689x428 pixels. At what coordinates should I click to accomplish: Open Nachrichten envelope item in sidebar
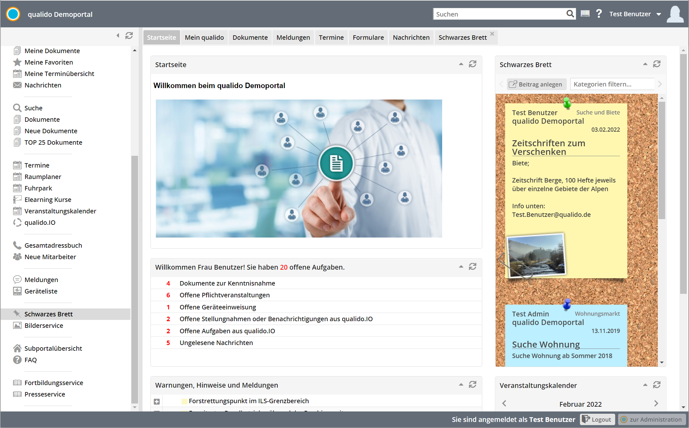click(x=37, y=85)
